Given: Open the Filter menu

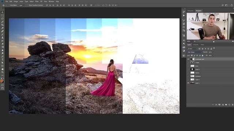Looking at the screenshot, I should (37, 1).
